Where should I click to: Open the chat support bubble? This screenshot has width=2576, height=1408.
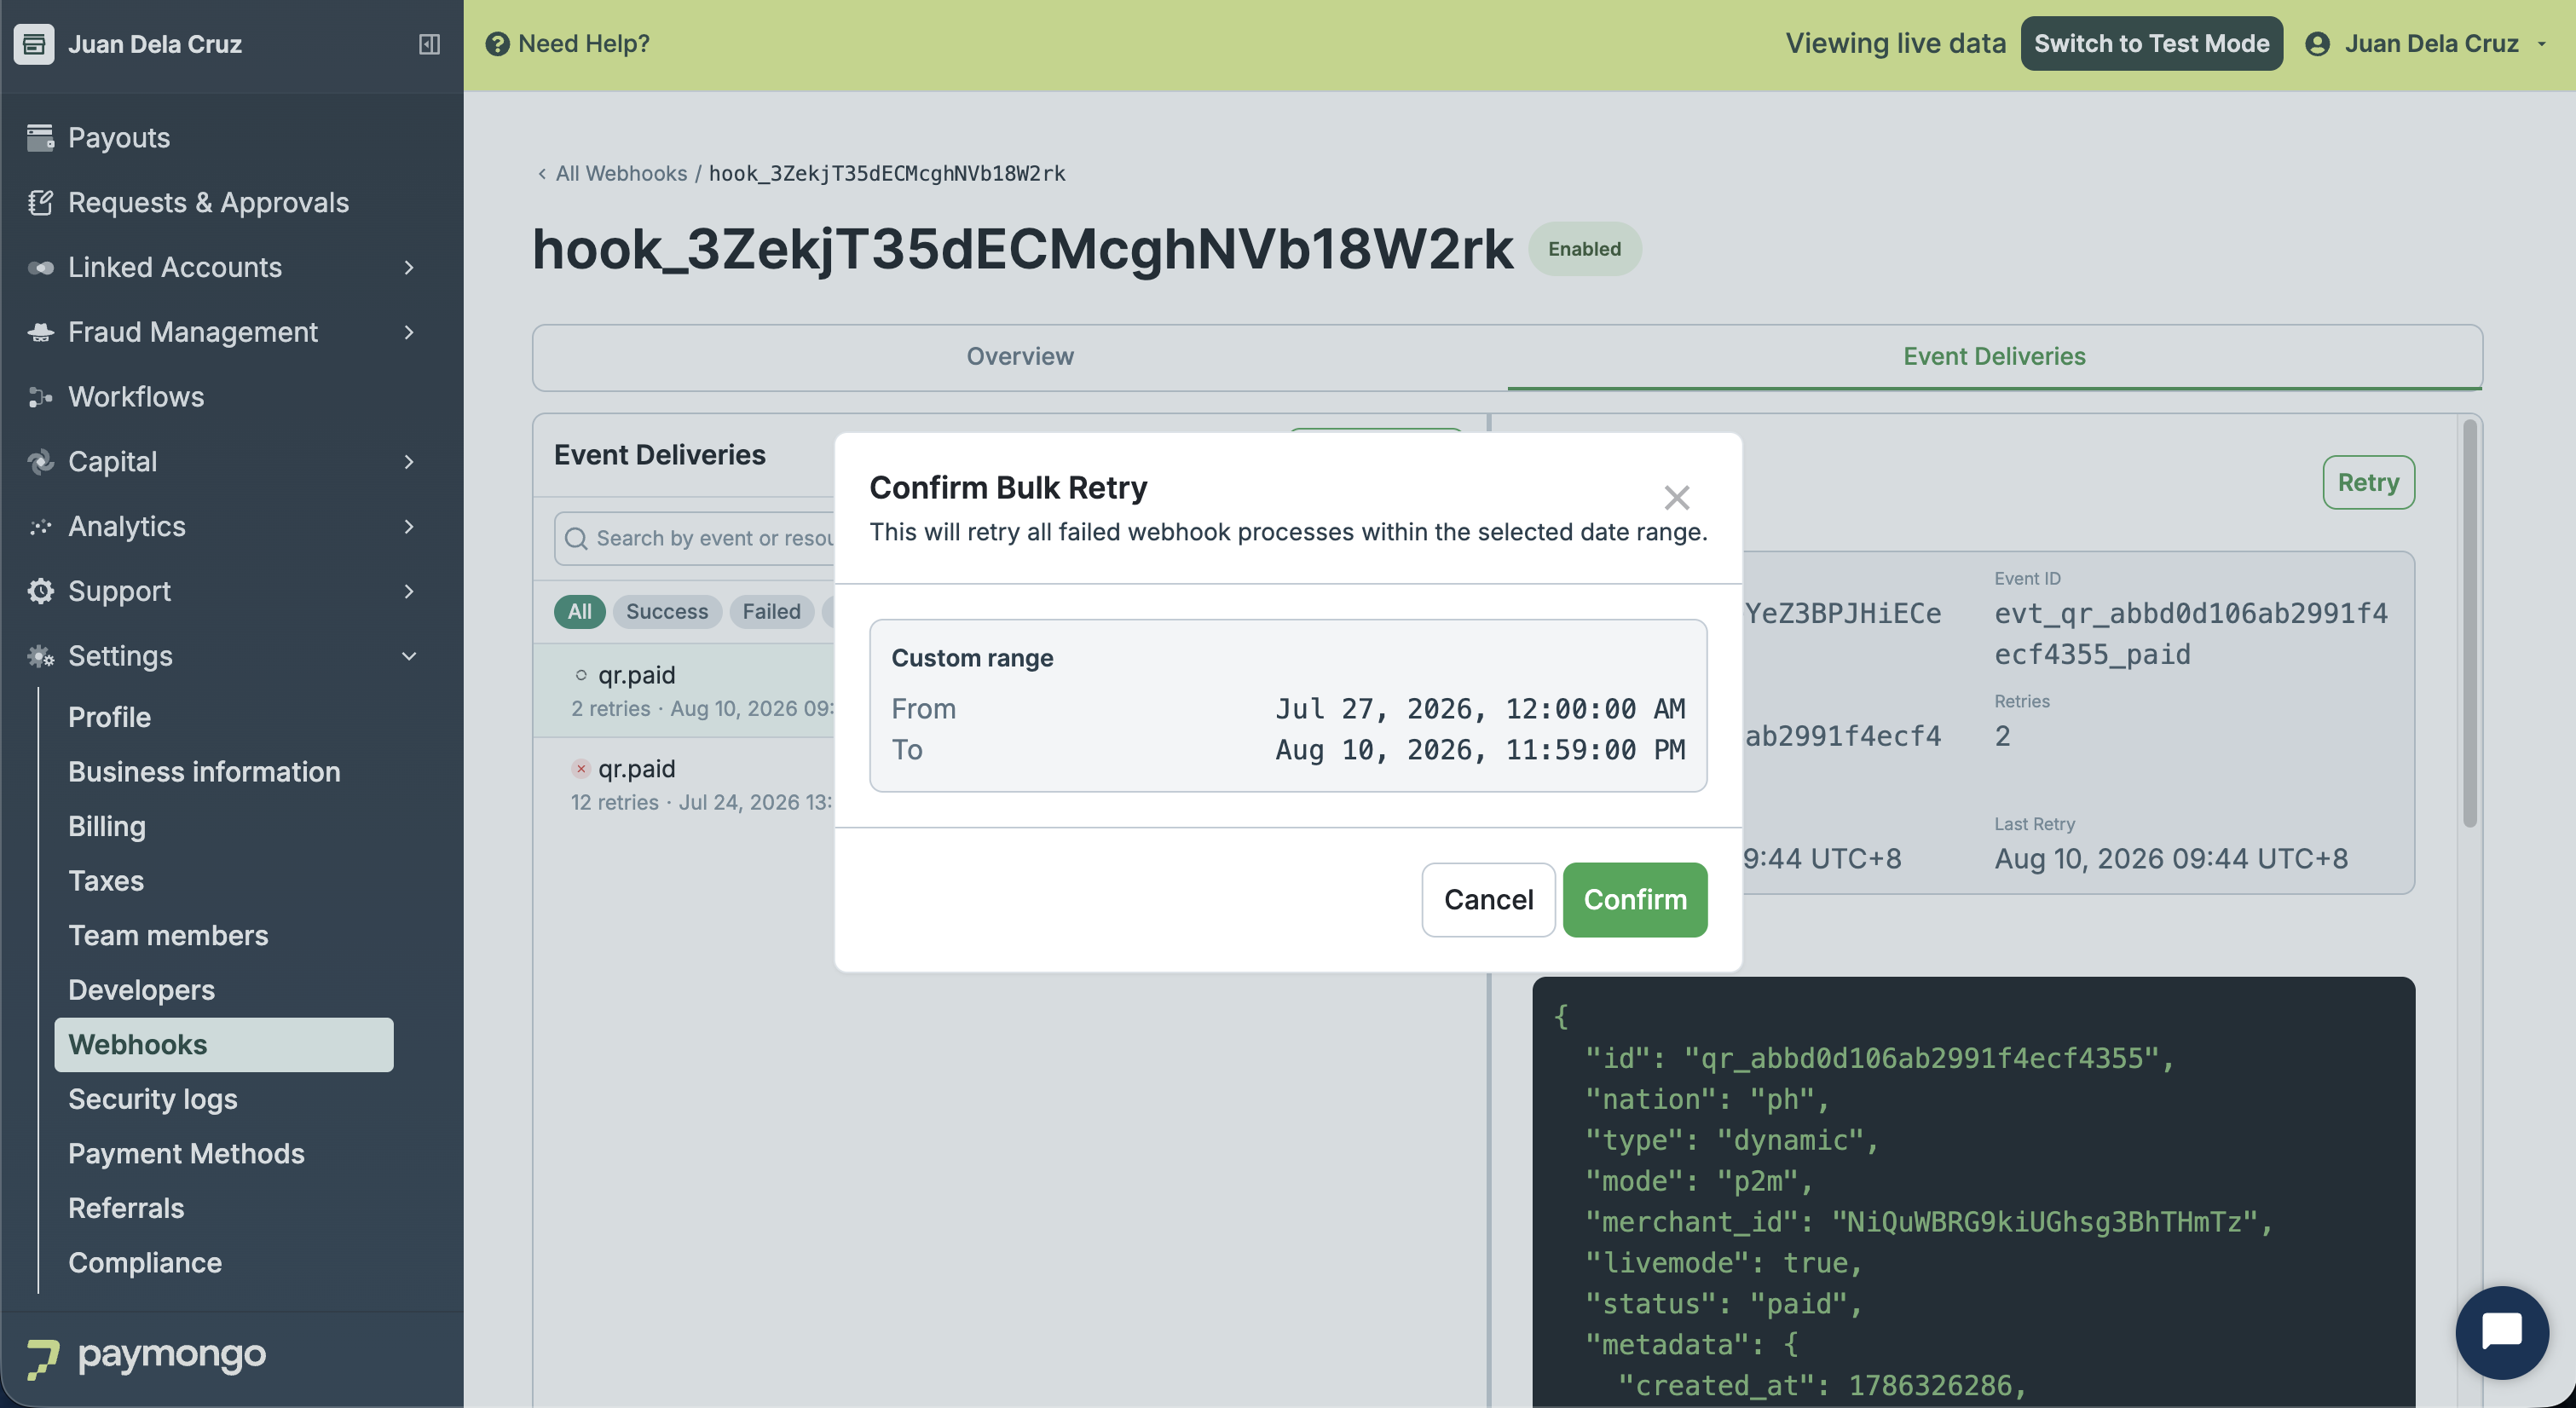click(x=2501, y=1332)
